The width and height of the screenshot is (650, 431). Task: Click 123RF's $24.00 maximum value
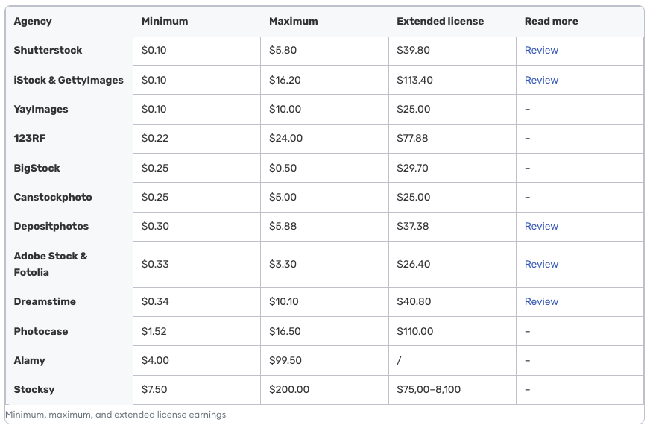click(285, 138)
